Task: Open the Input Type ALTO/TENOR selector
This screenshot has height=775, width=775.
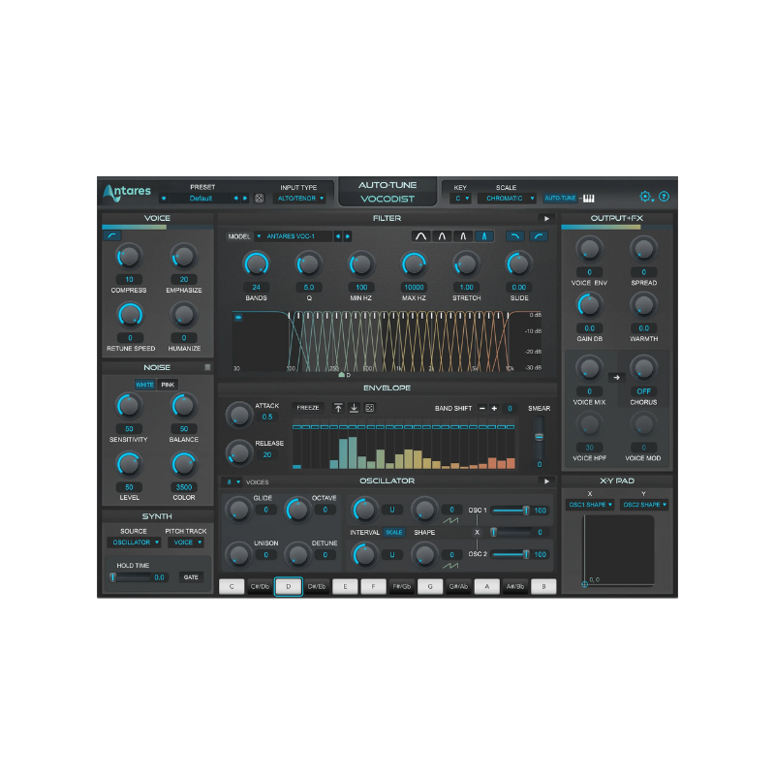Action: [300, 196]
